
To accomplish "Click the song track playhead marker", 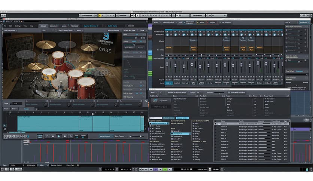I will (92, 114).
